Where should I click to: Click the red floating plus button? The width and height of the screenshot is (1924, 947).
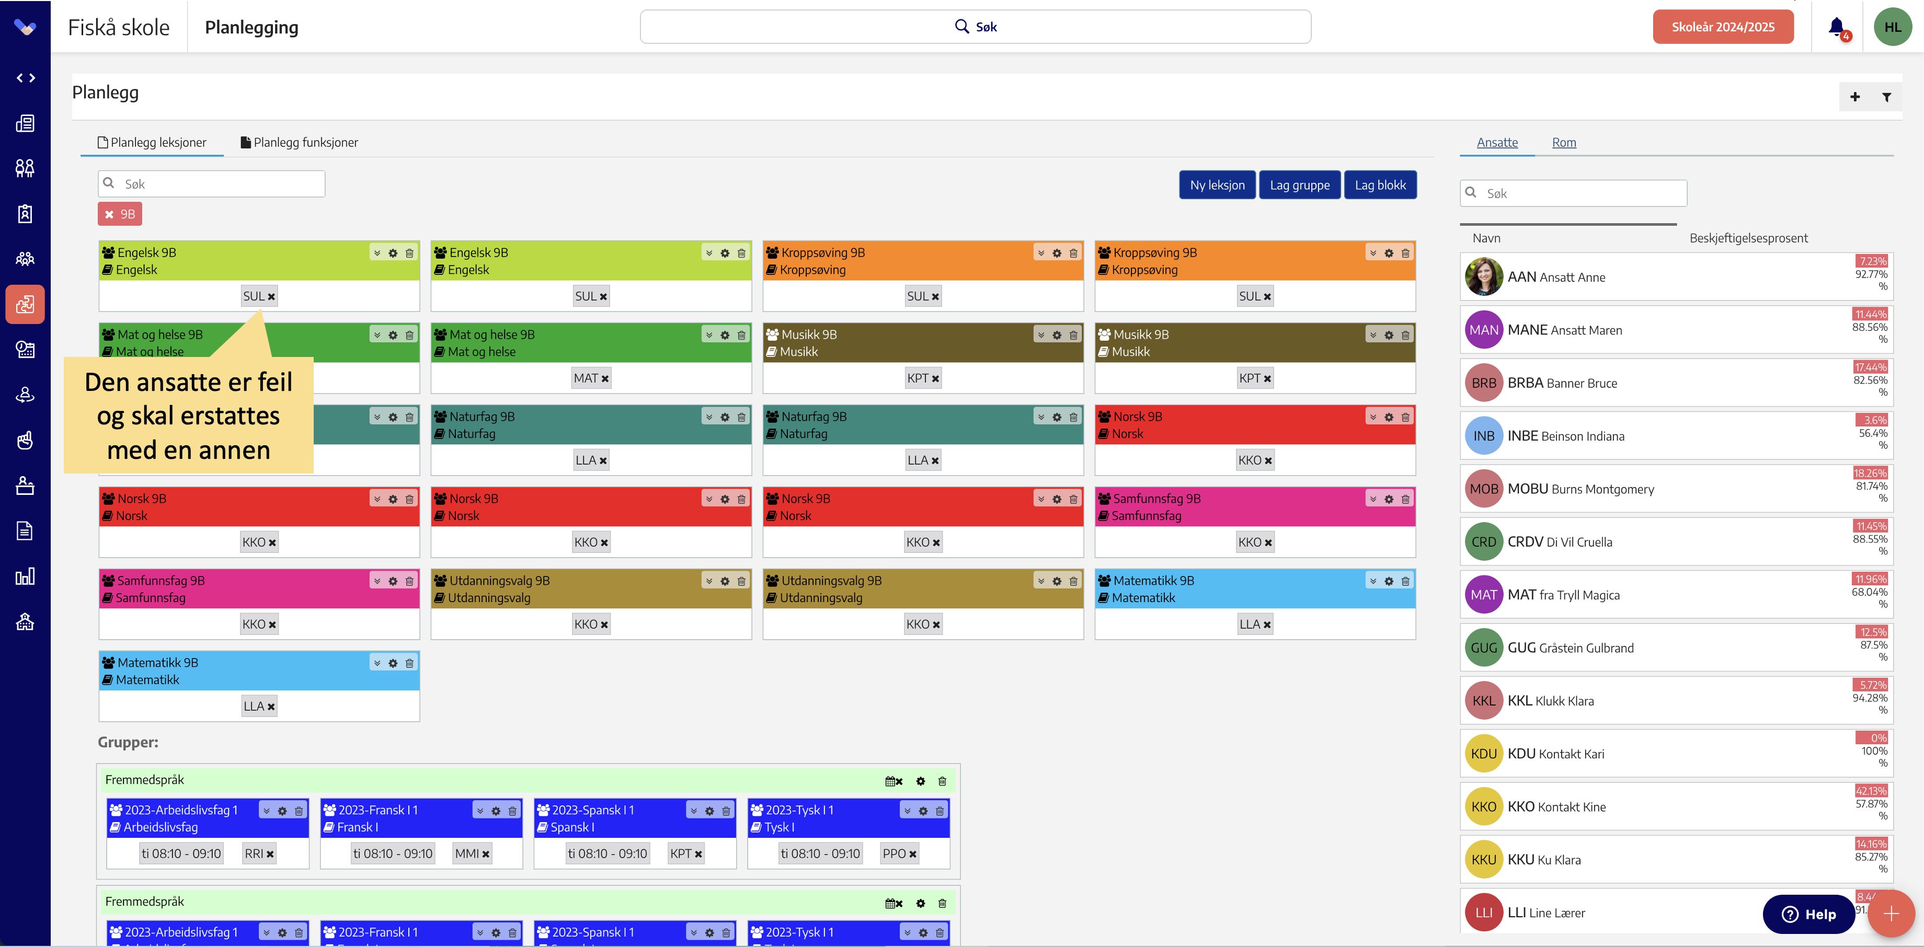(1891, 914)
